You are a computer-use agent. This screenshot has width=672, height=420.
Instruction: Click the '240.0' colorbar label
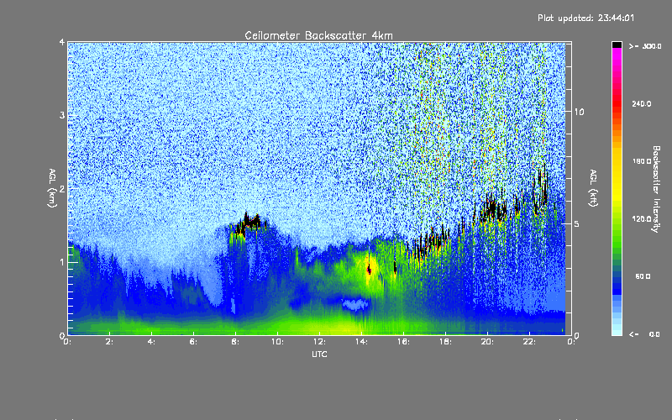click(642, 103)
